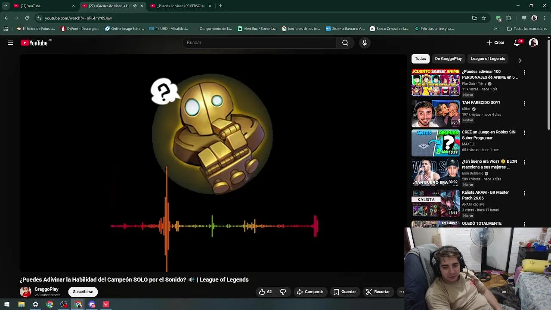
Task: Dislike the video with thumbs down
Action: (x=283, y=291)
